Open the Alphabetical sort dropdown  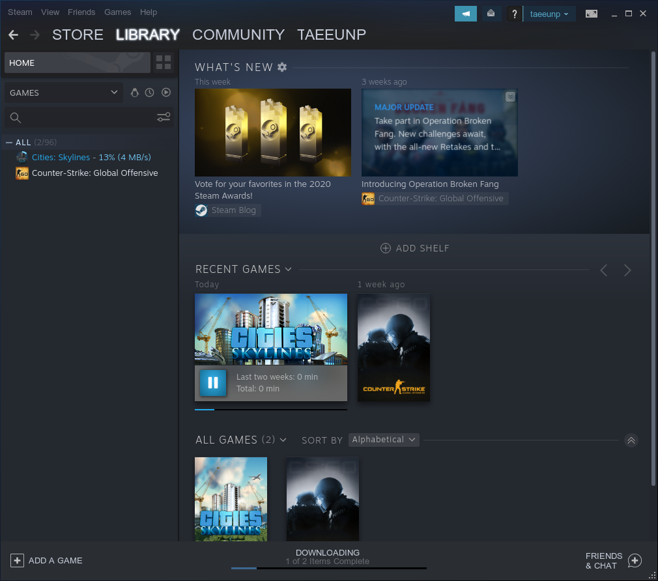click(x=384, y=440)
